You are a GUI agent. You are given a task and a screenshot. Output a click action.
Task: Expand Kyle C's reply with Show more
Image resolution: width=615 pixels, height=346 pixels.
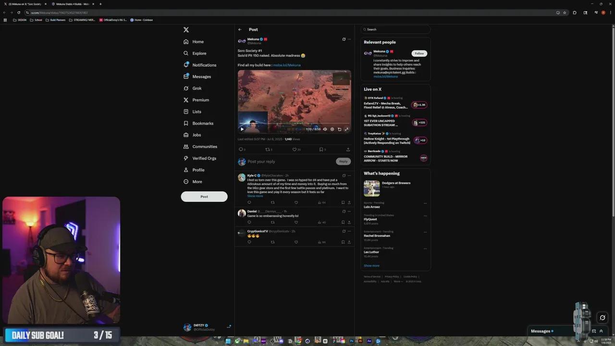coord(255,196)
